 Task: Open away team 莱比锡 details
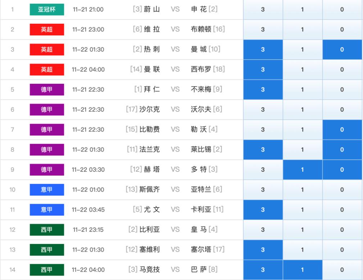click(201, 150)
